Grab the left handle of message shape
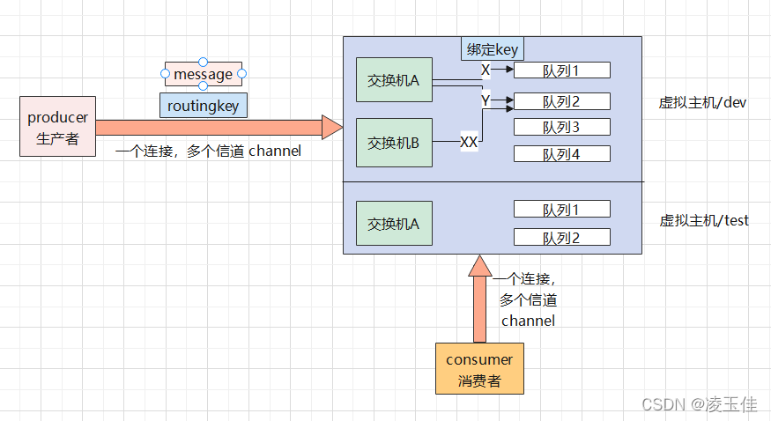The height and width of the screenshot is (421, 771). point(166,74)
